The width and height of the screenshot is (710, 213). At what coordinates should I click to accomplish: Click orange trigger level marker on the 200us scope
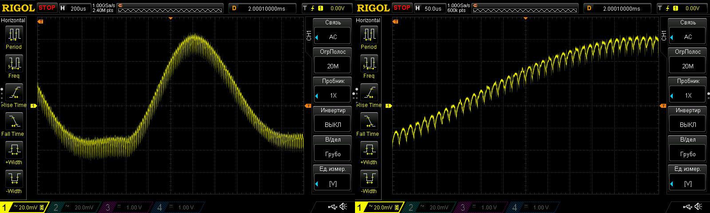point(308,106)
